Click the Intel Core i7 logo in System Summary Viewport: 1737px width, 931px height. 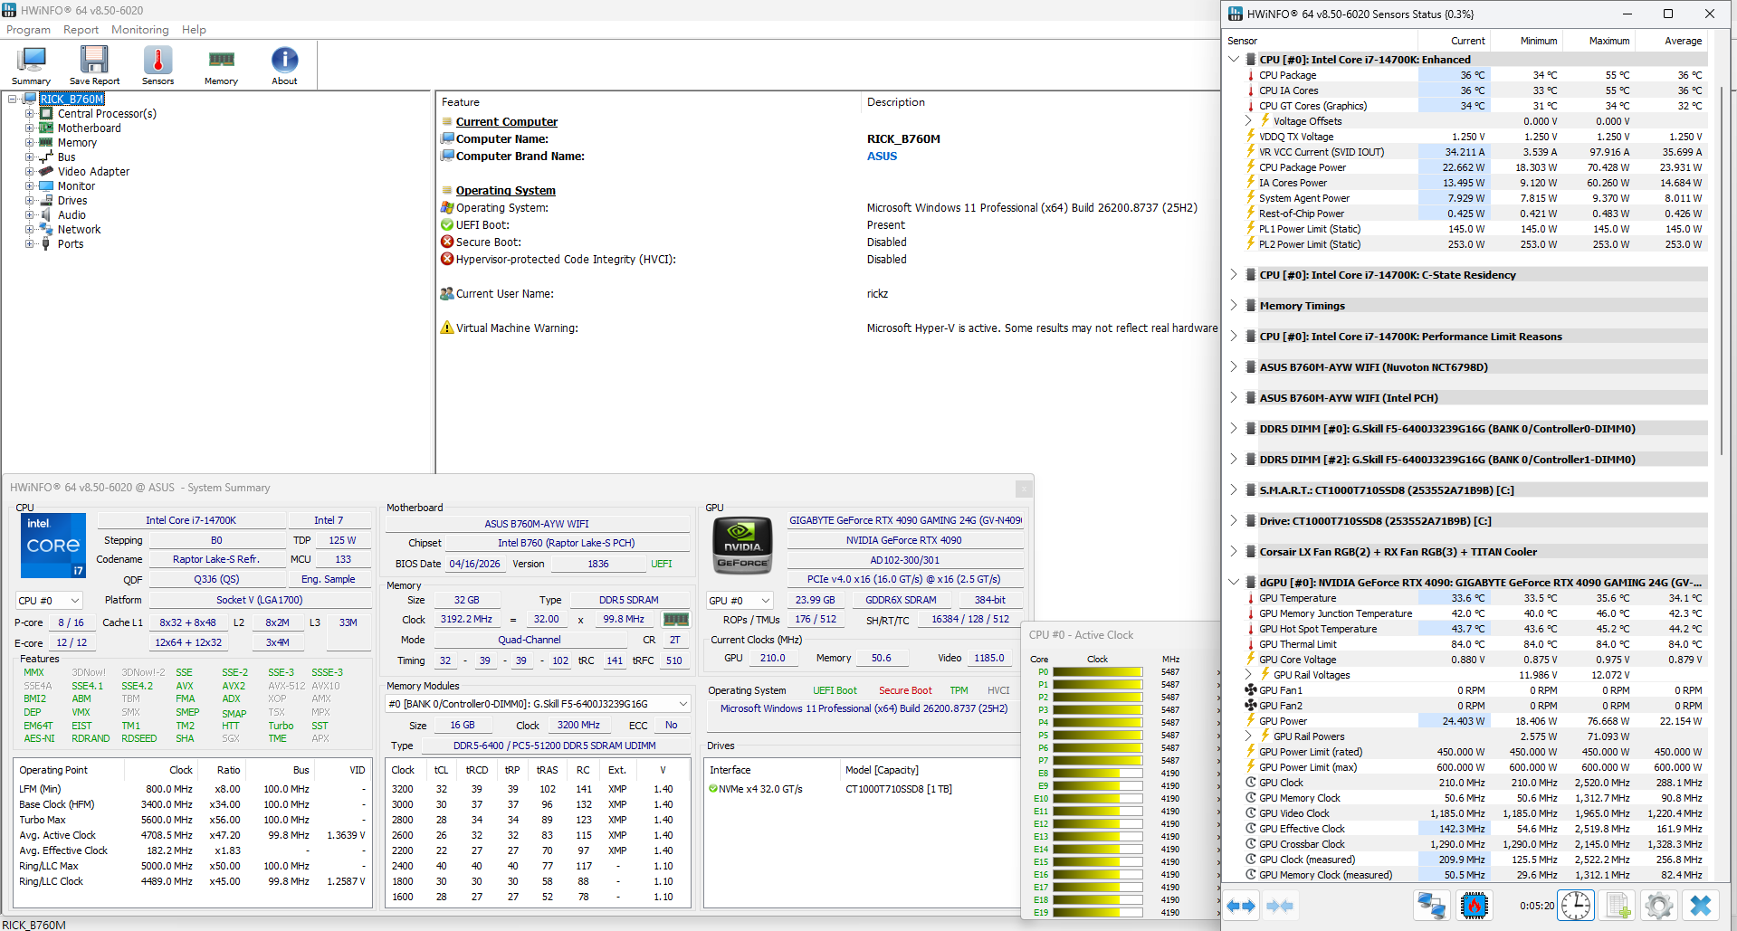pos(52,546)
